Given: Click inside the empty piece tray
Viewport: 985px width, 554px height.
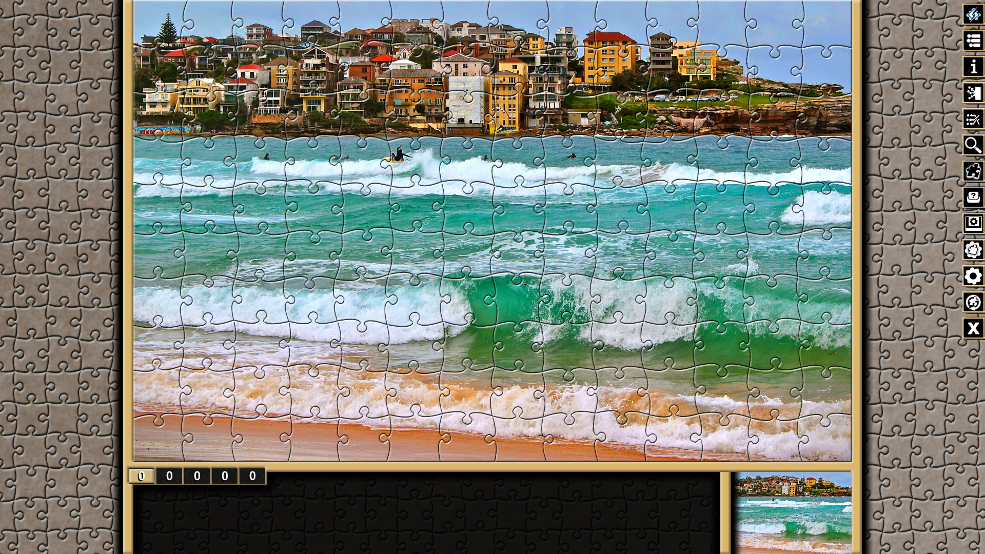Looking at the screenshot, I should click(426, 518).
